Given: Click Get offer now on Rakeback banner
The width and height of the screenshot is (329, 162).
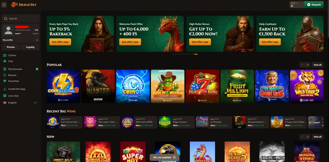Looking at the screenshot, I should pyautogui.click(x=60, y=42).
